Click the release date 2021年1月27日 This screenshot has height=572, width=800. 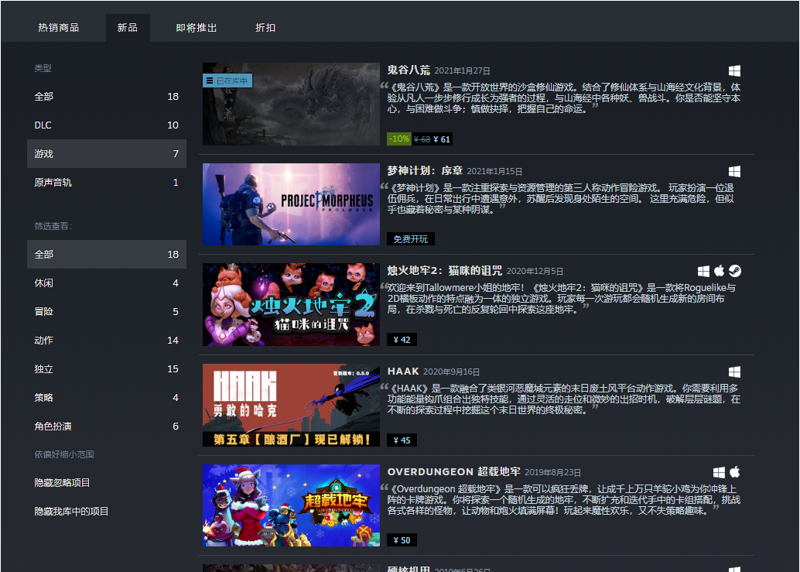click(462, 71)
